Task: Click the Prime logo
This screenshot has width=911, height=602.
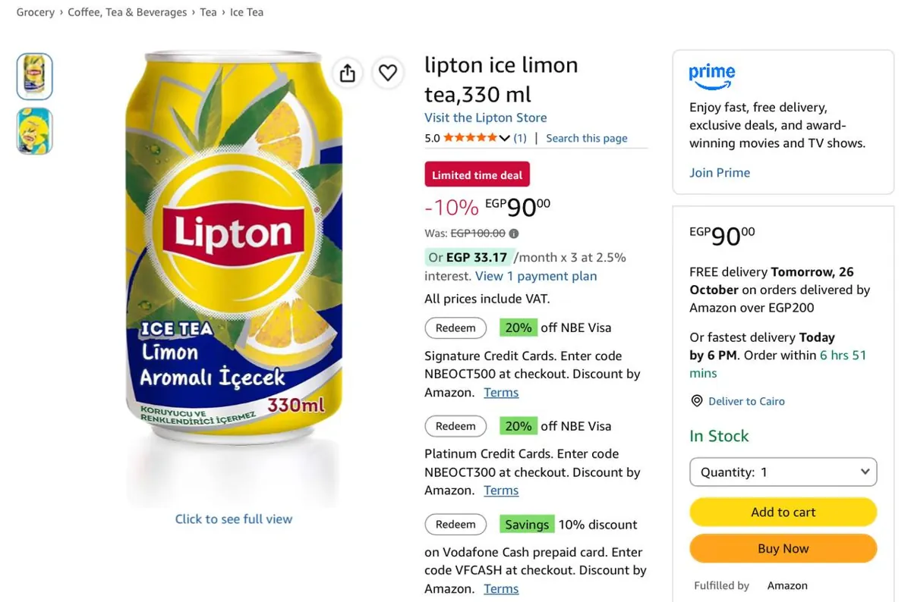Action: click(712, 76)
